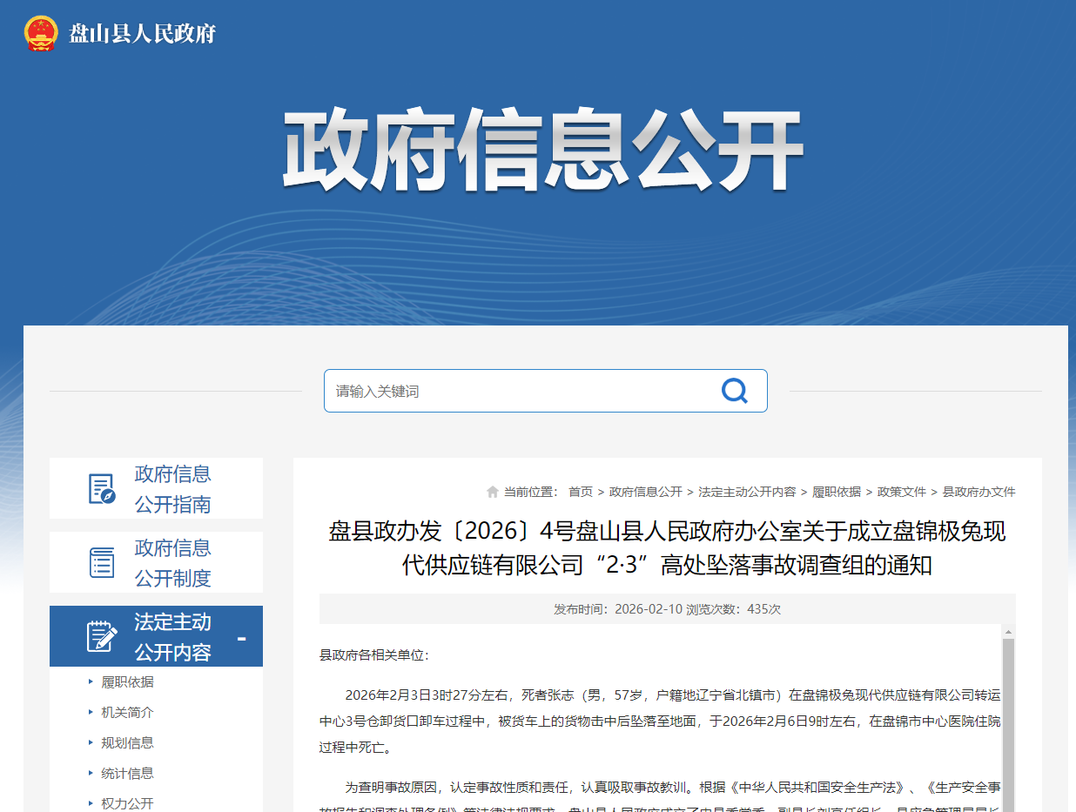Image resolution: width=1076 pixels, height=812 pixels.
Task: Open 统计信息 sidebar item
Action: click(127, 773)
